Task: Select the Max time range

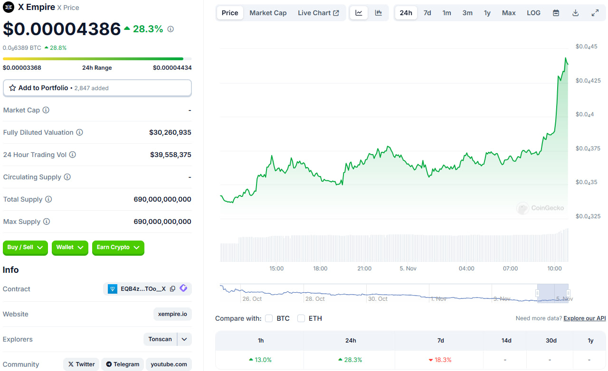Action: [x=509, y=13]
